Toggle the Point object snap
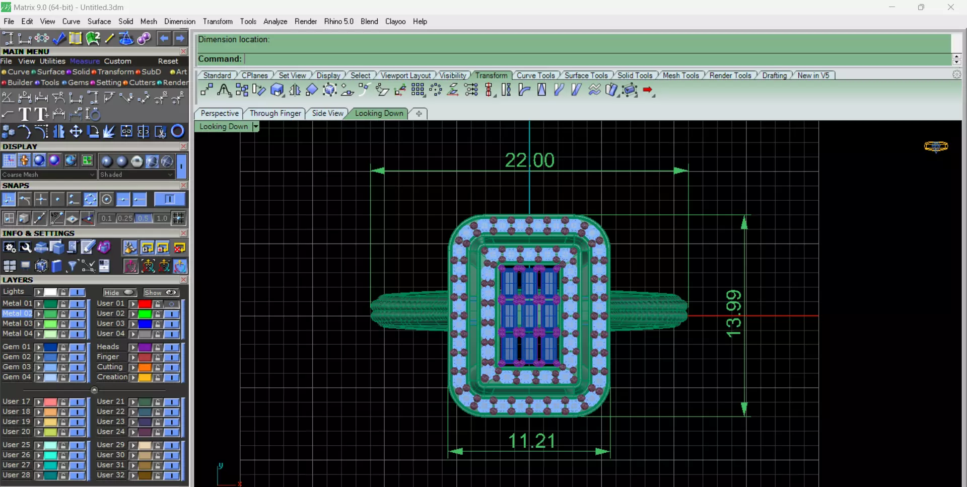Viewport: 967px width, 487px height. [57, 200]
